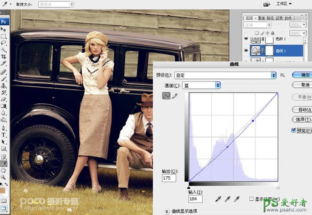312x215 pixels.
Task: Click the black point eyedropper in Curves
Action: click(218, 199)
